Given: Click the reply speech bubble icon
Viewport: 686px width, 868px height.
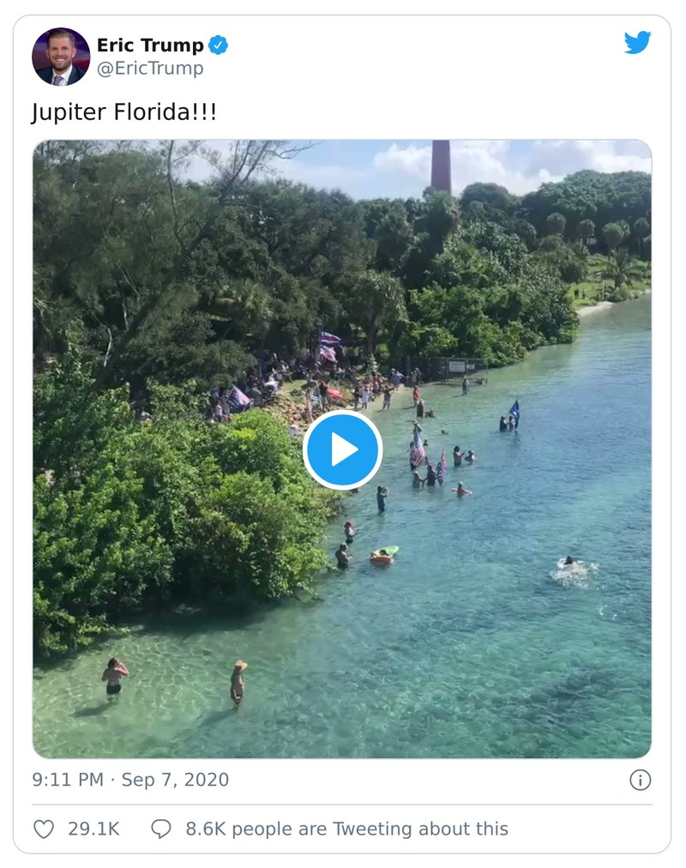Looking at the screenshot, I should (161, 829).
